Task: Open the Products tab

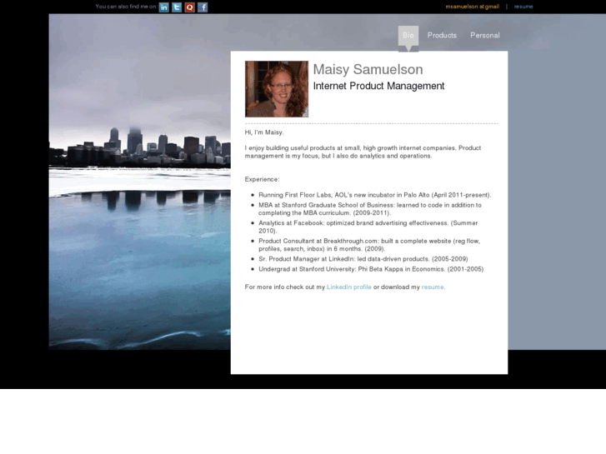Action: pyautogui.click(x=442, y=35)
